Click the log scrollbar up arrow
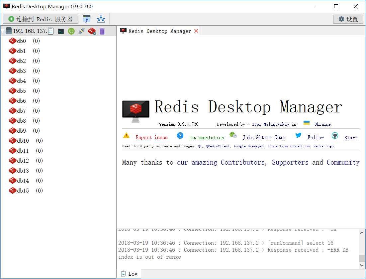 point(362,233)
